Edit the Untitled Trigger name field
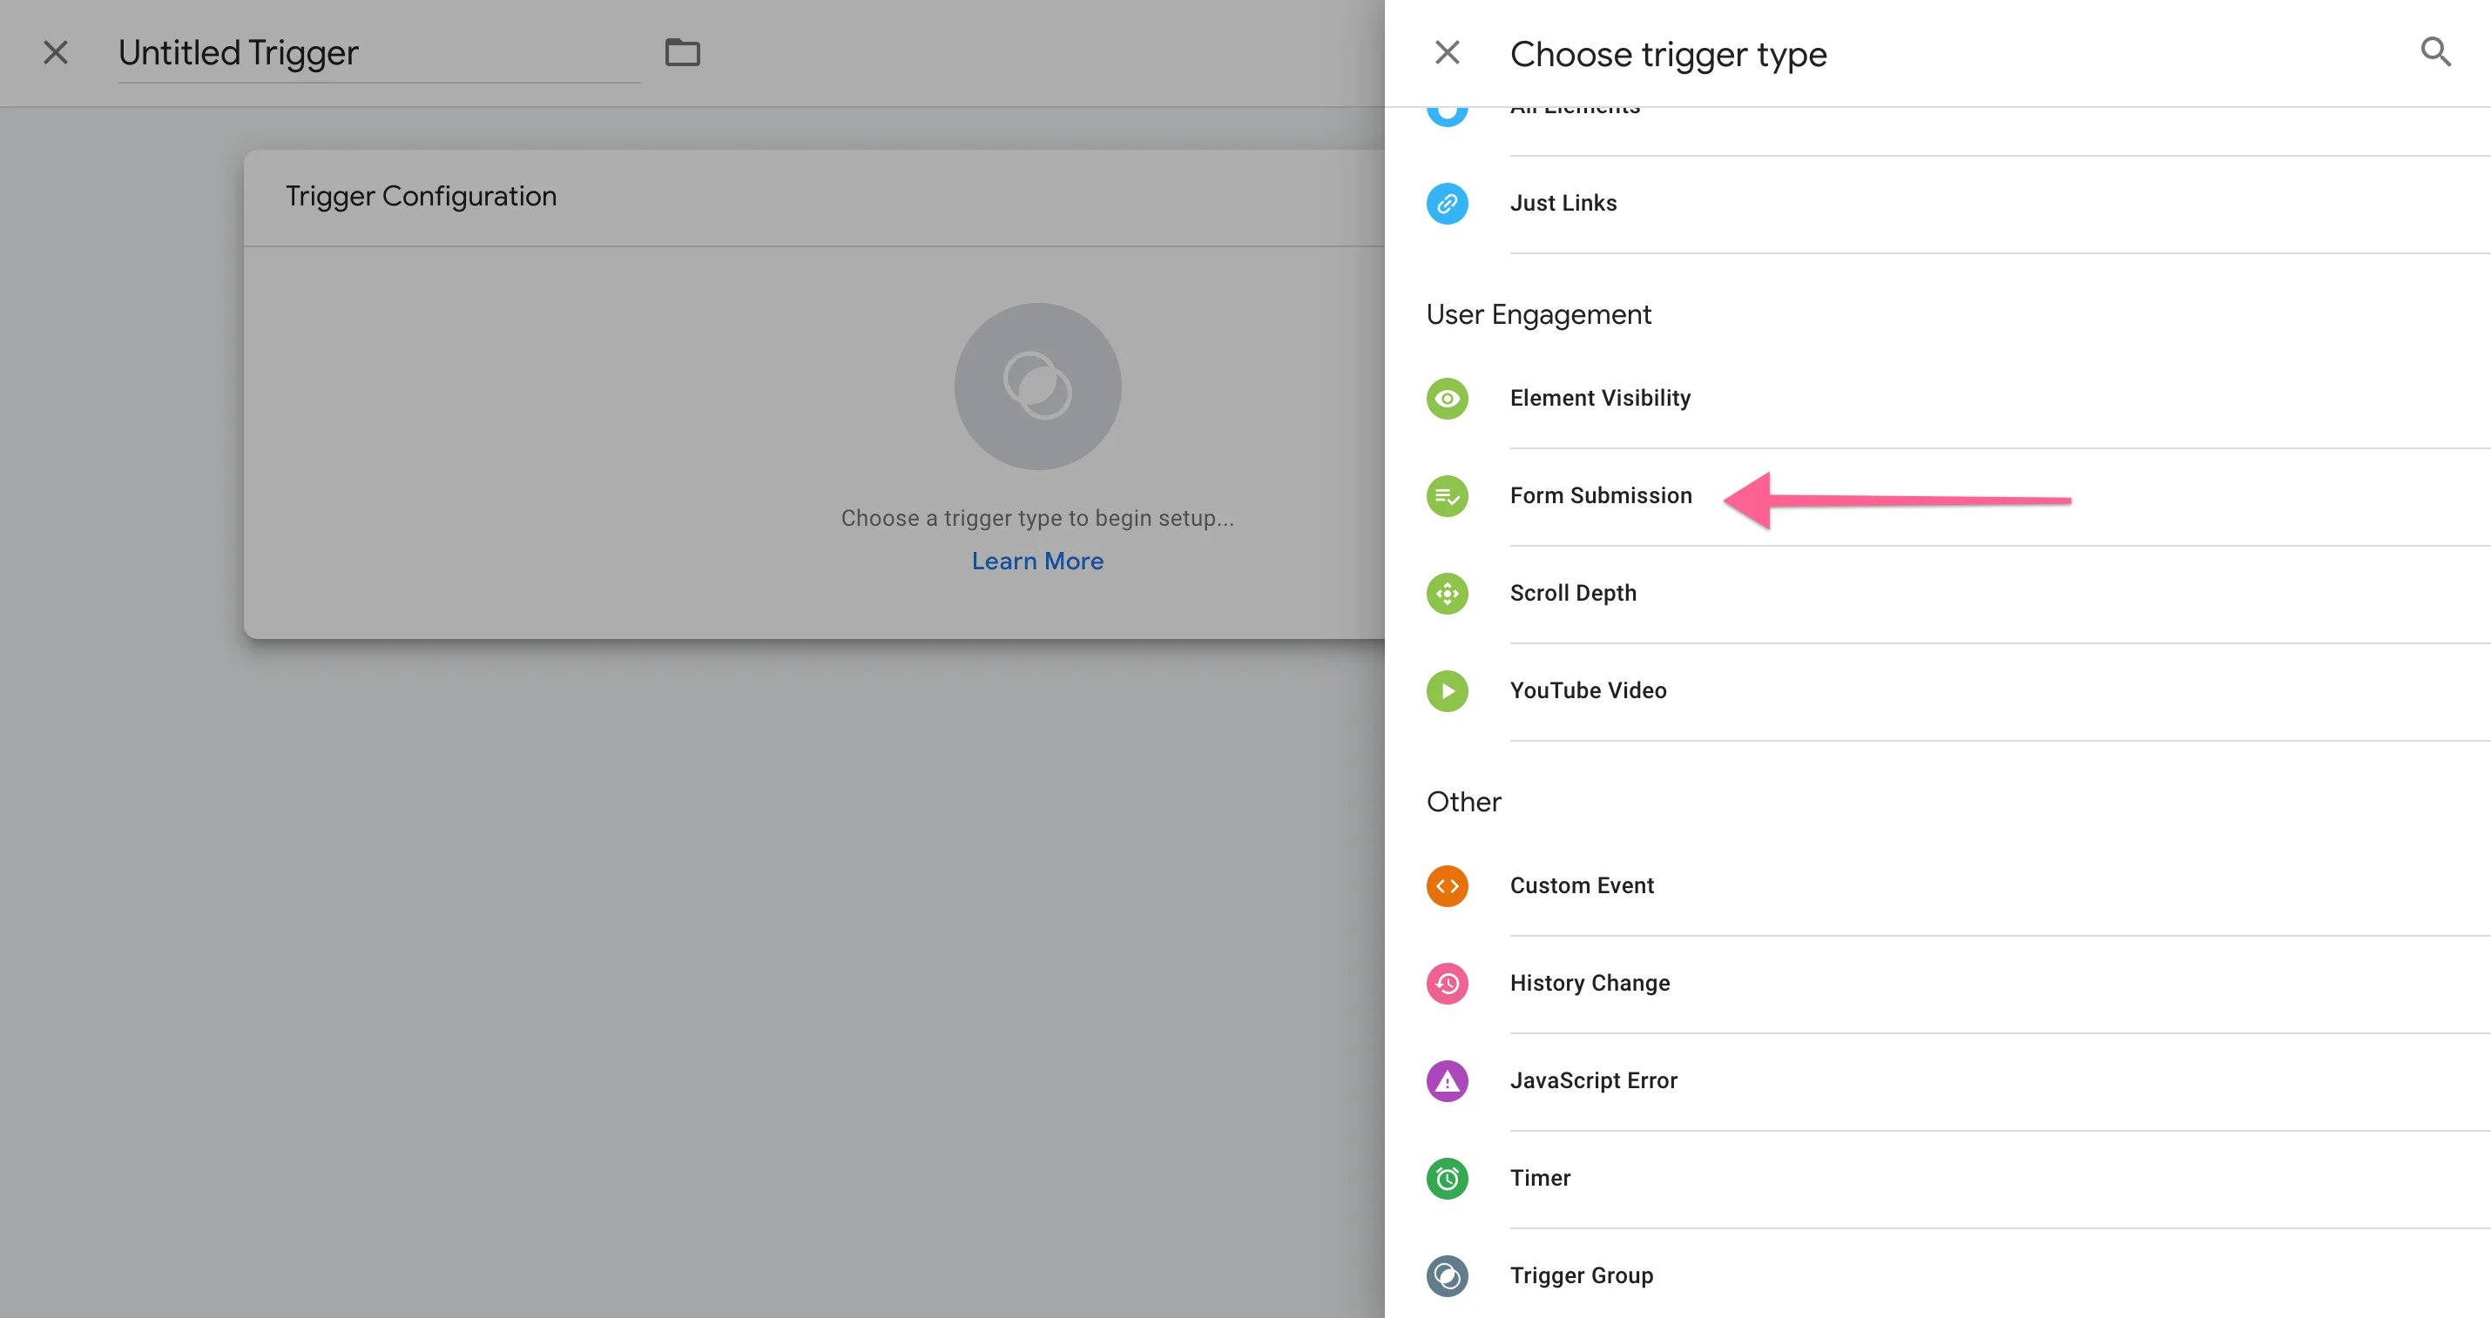 click(377, 53)
